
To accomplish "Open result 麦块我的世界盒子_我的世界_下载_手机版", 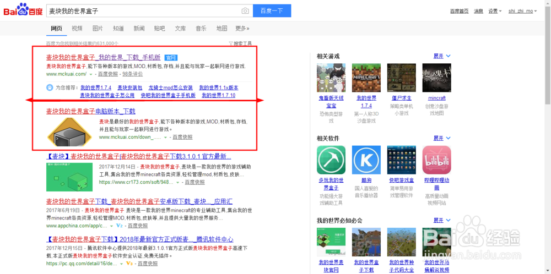I will [104, 57].
